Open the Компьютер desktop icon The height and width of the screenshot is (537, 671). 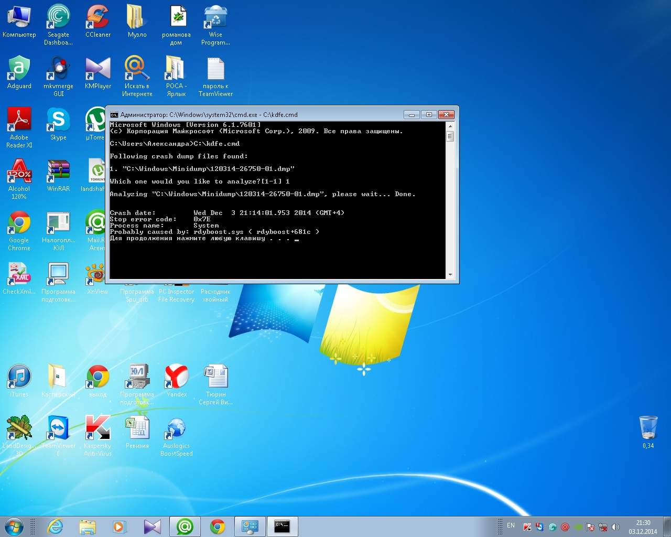point(19,21)
